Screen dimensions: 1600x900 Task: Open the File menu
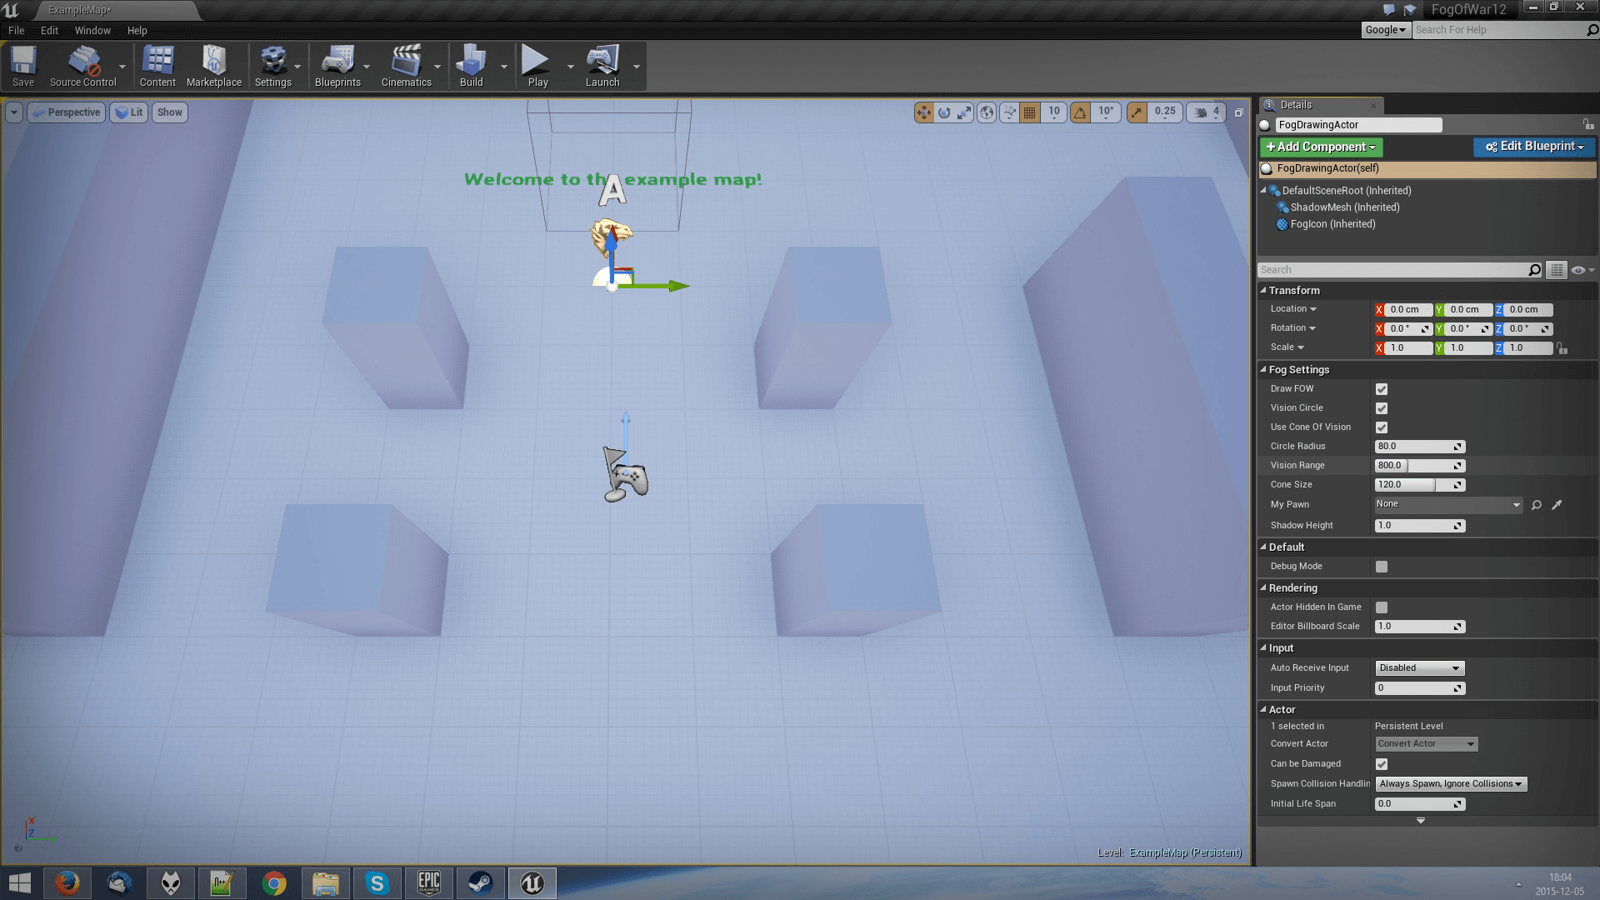coord(17,30)
